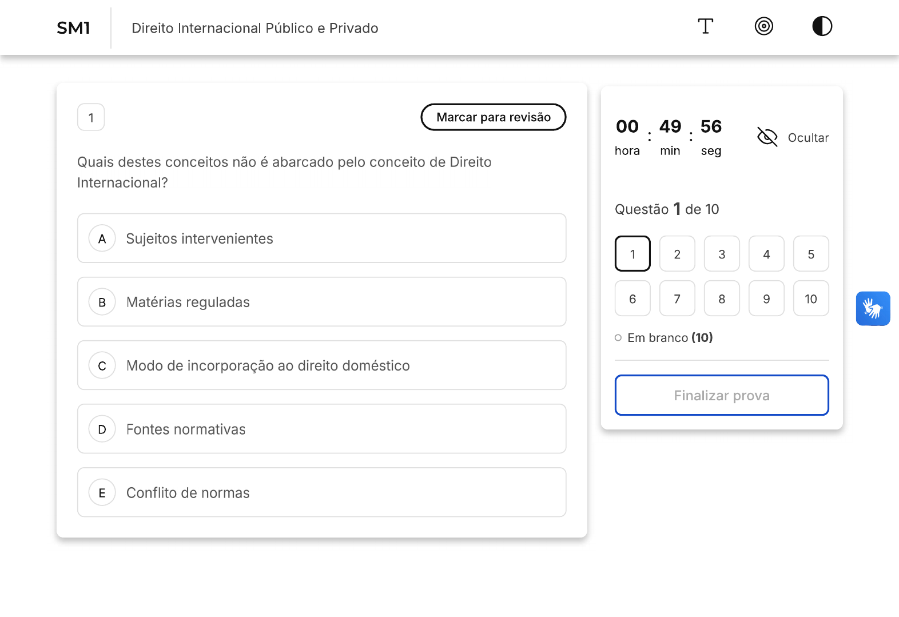Toggle the high contrast half-circle icon
Image resolution: width=899 pixels, height=617 pixels.
822,26
